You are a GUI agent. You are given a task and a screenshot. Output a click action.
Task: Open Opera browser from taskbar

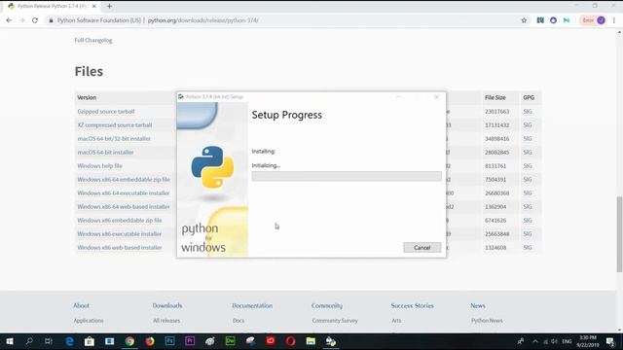click(x=290, y=341)
